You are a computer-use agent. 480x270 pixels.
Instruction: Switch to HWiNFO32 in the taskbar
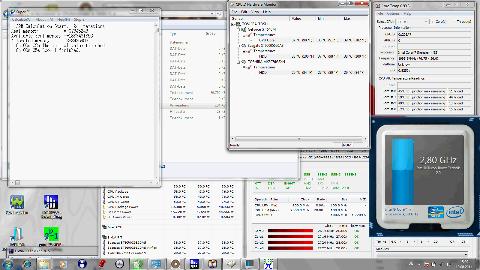click(194, 264)
